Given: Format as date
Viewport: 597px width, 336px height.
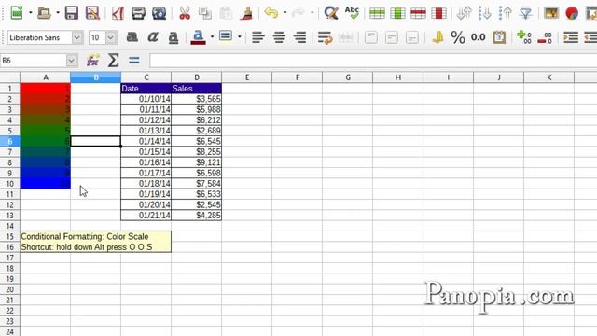Looking at the screenshot, I should [x=499, y=37].
